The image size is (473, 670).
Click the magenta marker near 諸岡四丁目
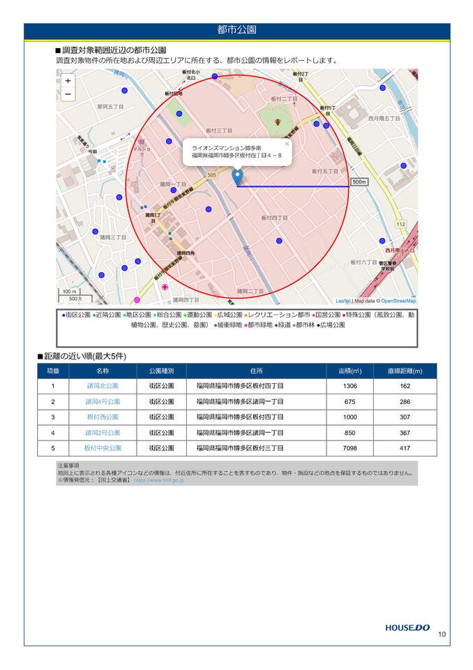coord(137,299)
